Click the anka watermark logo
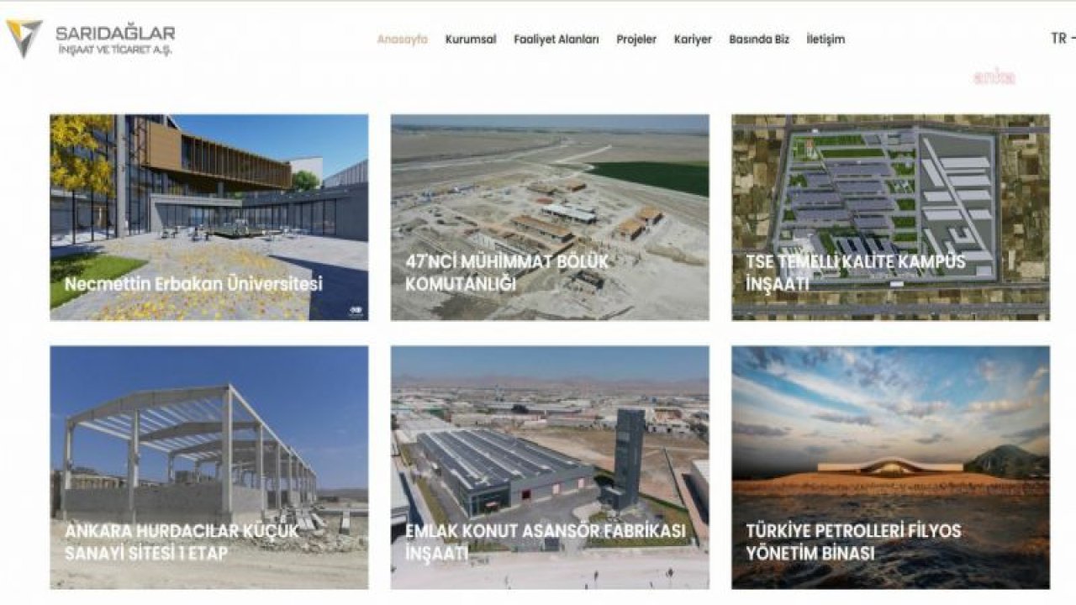The width and height of the screenshot is (1076, 605). pyautogui.click(x=994, y=77)
